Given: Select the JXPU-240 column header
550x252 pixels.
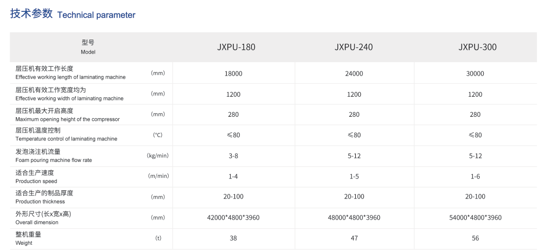Looking at the screenshot, I should (354, 47).
